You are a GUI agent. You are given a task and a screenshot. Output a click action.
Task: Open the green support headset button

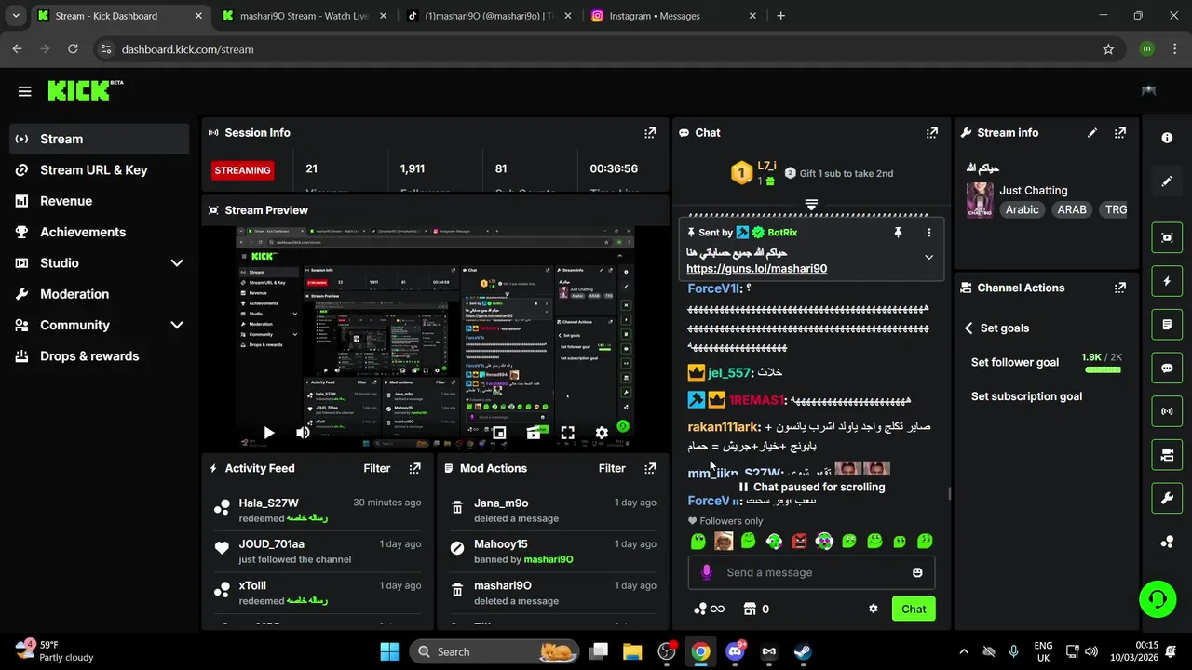tap(1158, 598)
